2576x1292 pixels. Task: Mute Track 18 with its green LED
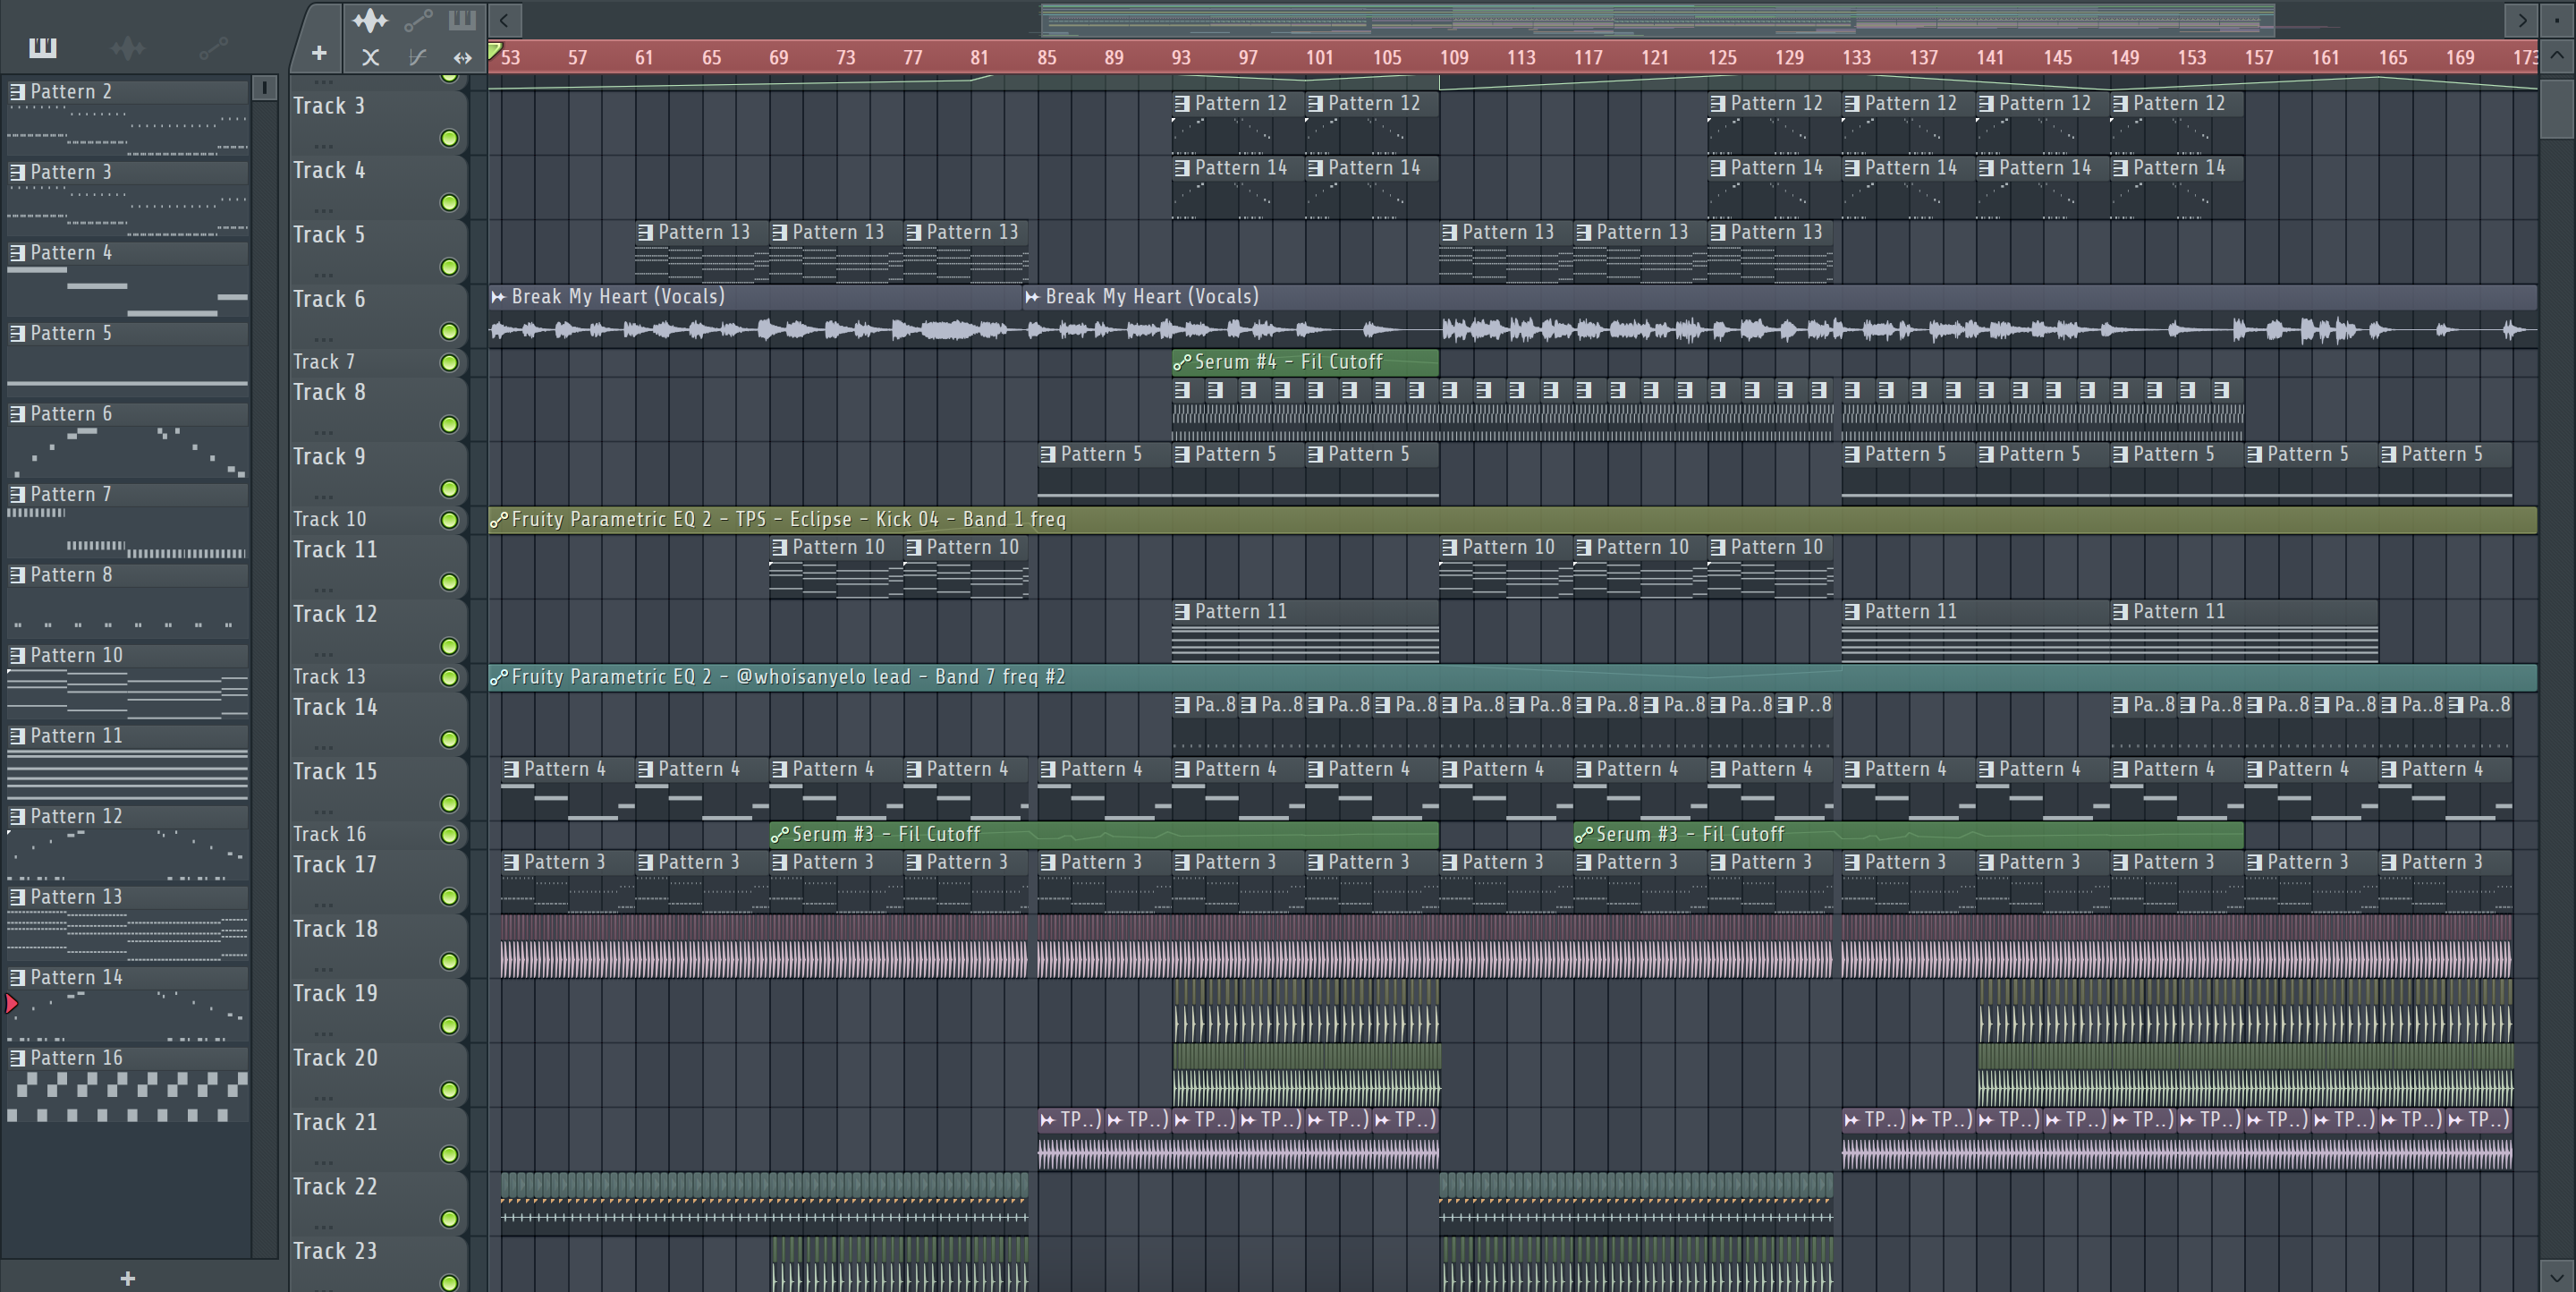pos(449,961)
